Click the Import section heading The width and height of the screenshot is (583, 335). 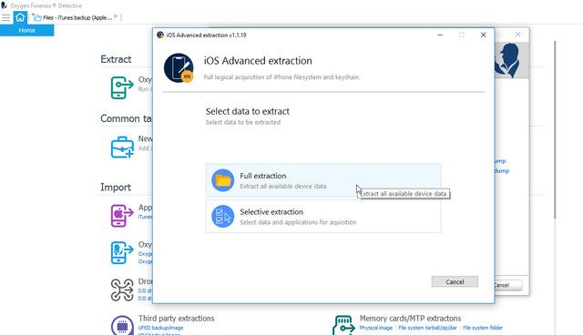[x=116, y=188]
